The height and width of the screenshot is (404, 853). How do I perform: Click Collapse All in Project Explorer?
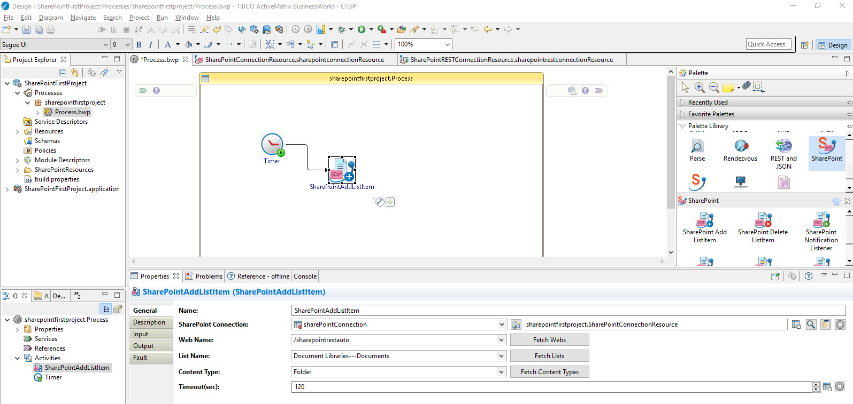63,73
